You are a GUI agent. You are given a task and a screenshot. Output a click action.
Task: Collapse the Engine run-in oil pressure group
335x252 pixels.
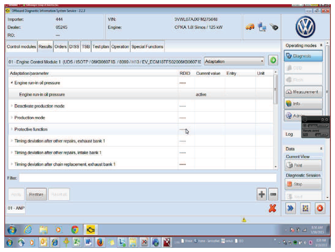point(12,83)
